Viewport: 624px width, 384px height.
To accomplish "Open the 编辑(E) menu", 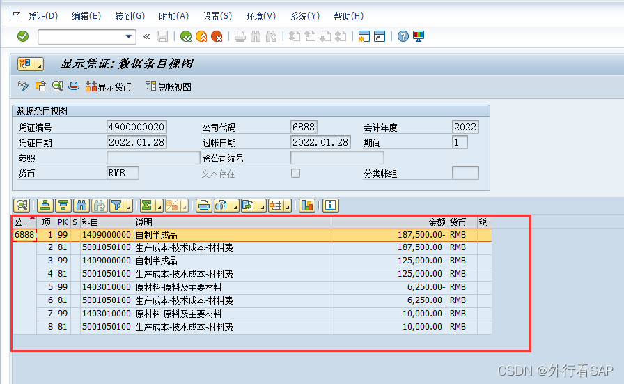I will click(x=86, y=16).
